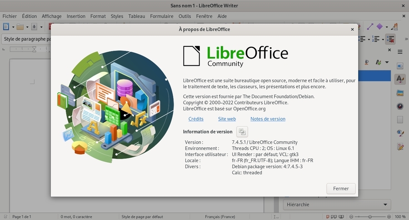Click the zoom out minus button
This screenshot has height=220, width=409.
tap(351, 217)
